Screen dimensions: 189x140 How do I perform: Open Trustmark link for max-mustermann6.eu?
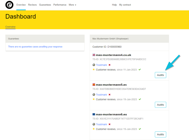(101, 124)
